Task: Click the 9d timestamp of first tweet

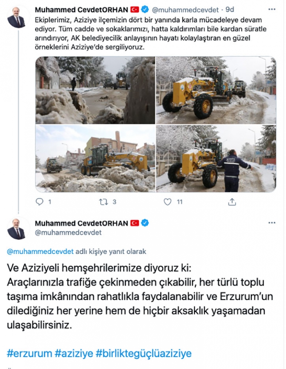Action: click(230, 10)
